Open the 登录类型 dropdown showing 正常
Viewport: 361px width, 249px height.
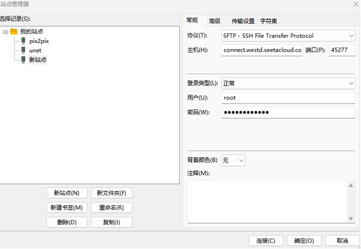coord(288,84)
